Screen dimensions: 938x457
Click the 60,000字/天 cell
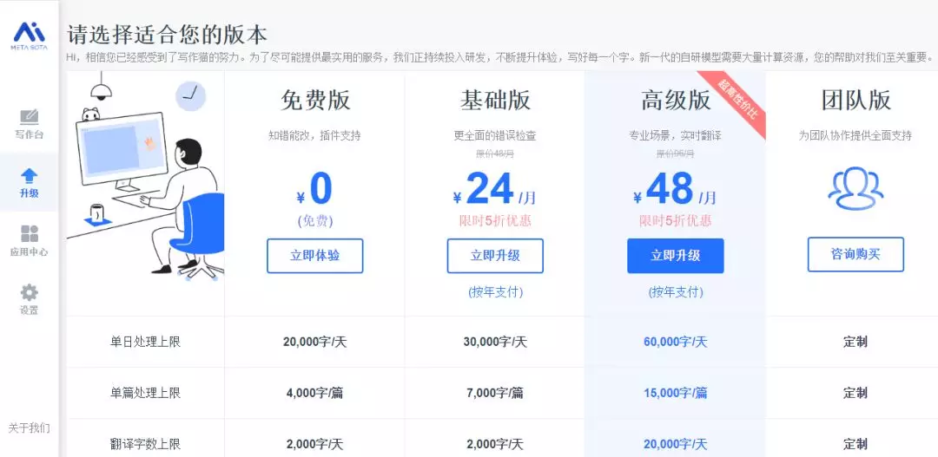pyautogui.click(x=676, y=343)
